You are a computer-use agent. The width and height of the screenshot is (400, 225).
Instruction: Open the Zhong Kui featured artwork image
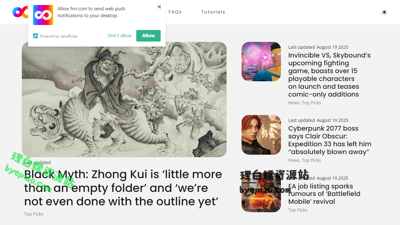124,99
